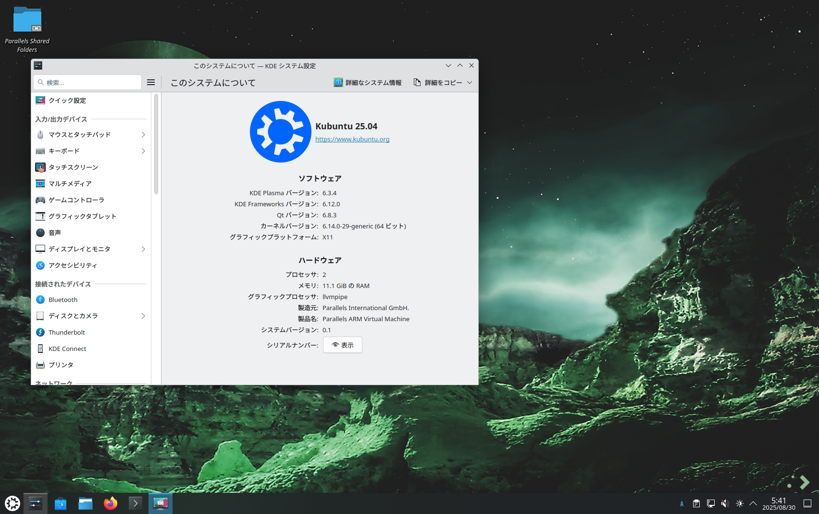Screen dimensions: 819x514
Task: Click the muted volume tray icon
Action: [x=725, y=503]
